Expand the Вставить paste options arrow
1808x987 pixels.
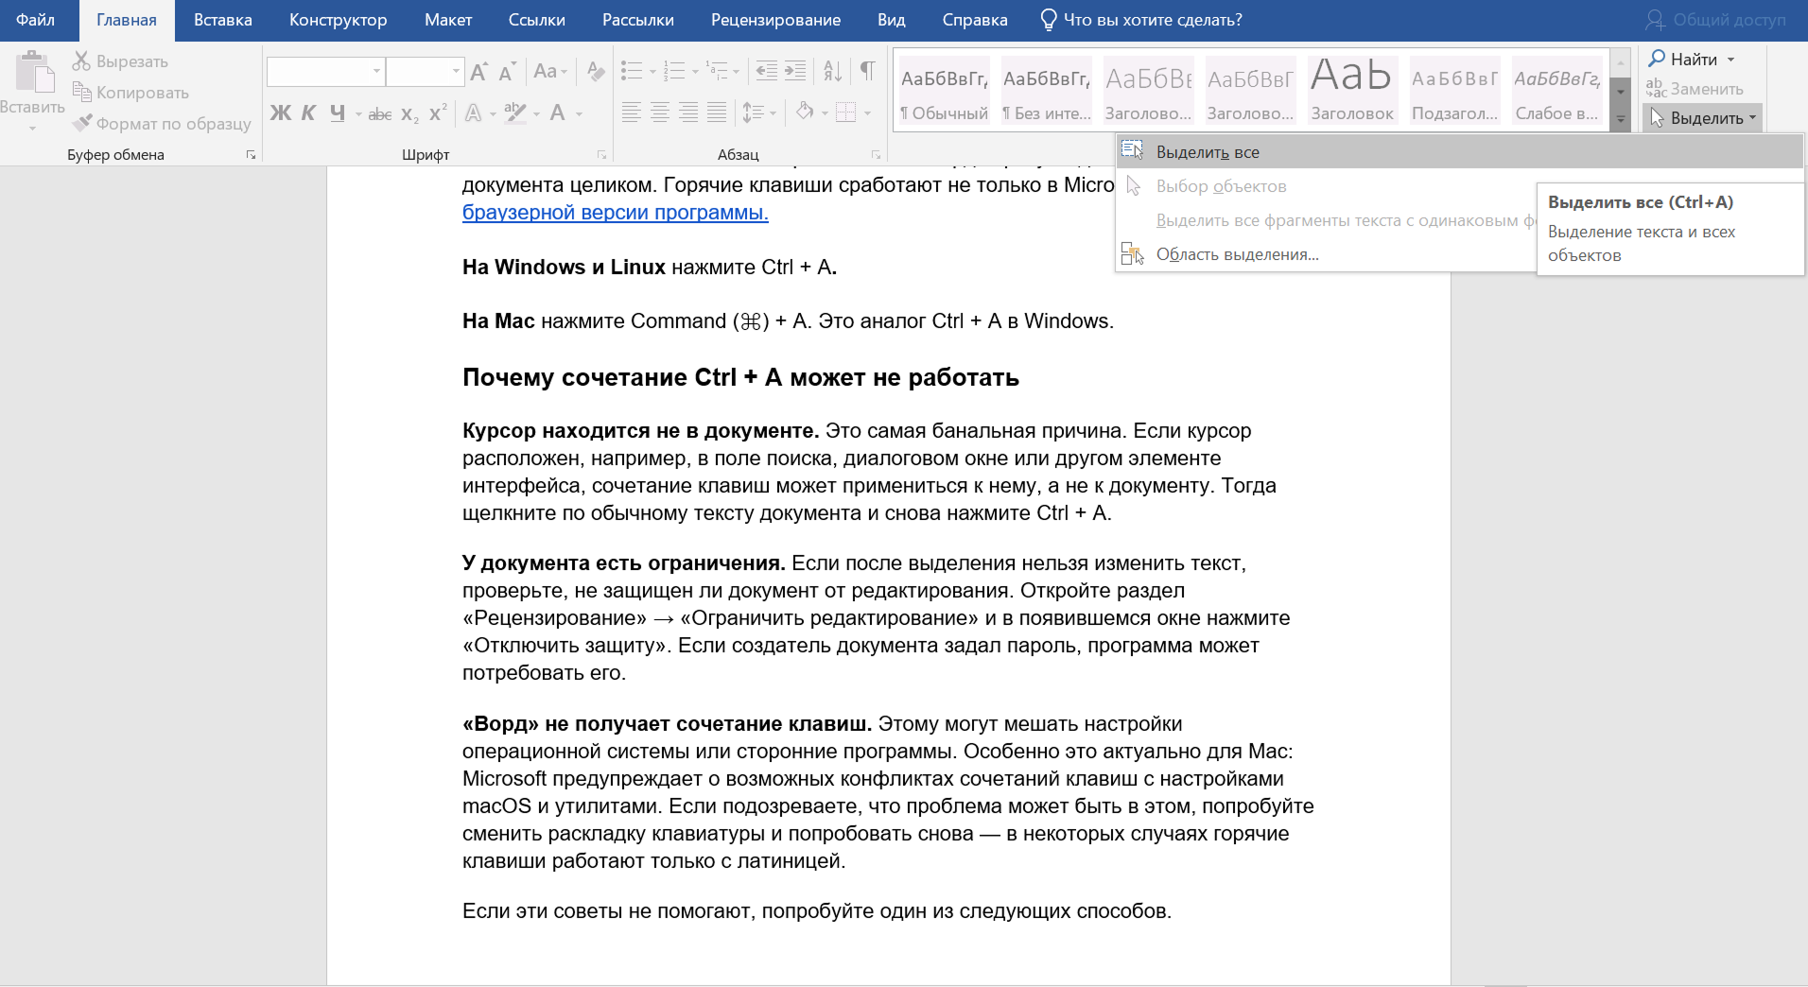32,129
